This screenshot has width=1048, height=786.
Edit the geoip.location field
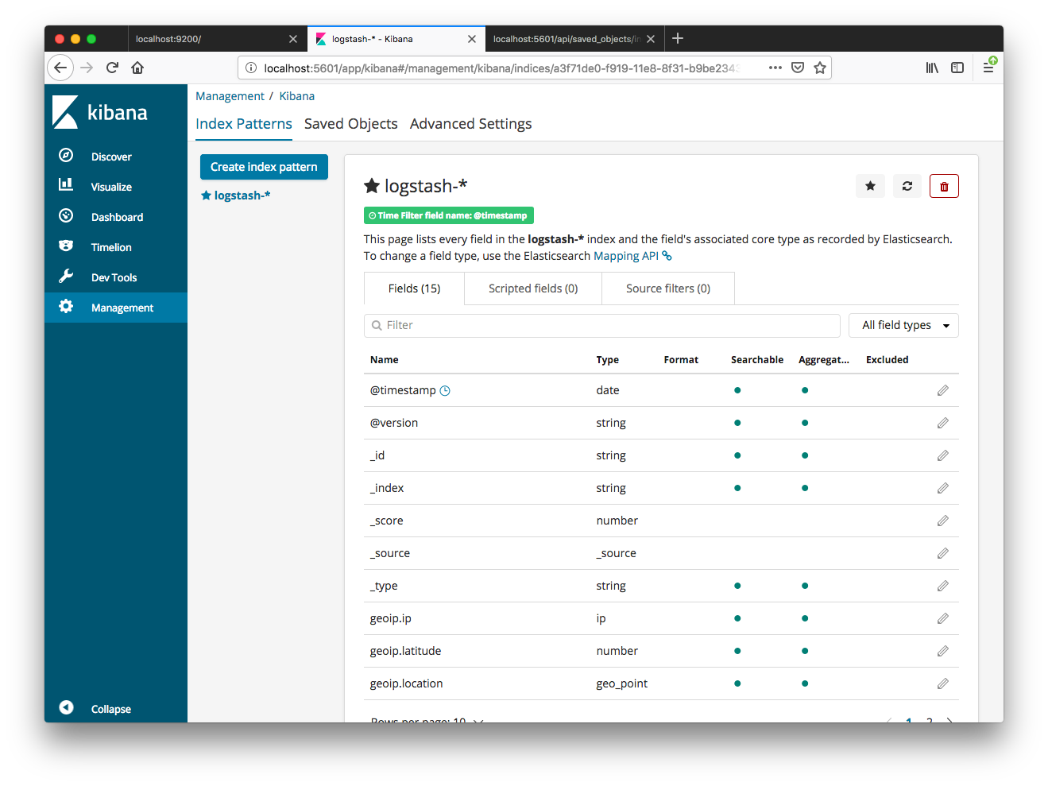tap(942, 683)
